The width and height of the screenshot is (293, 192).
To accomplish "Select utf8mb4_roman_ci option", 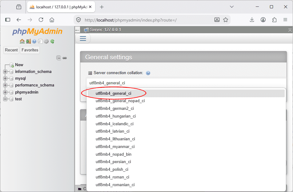I will (x=186, y=177).
